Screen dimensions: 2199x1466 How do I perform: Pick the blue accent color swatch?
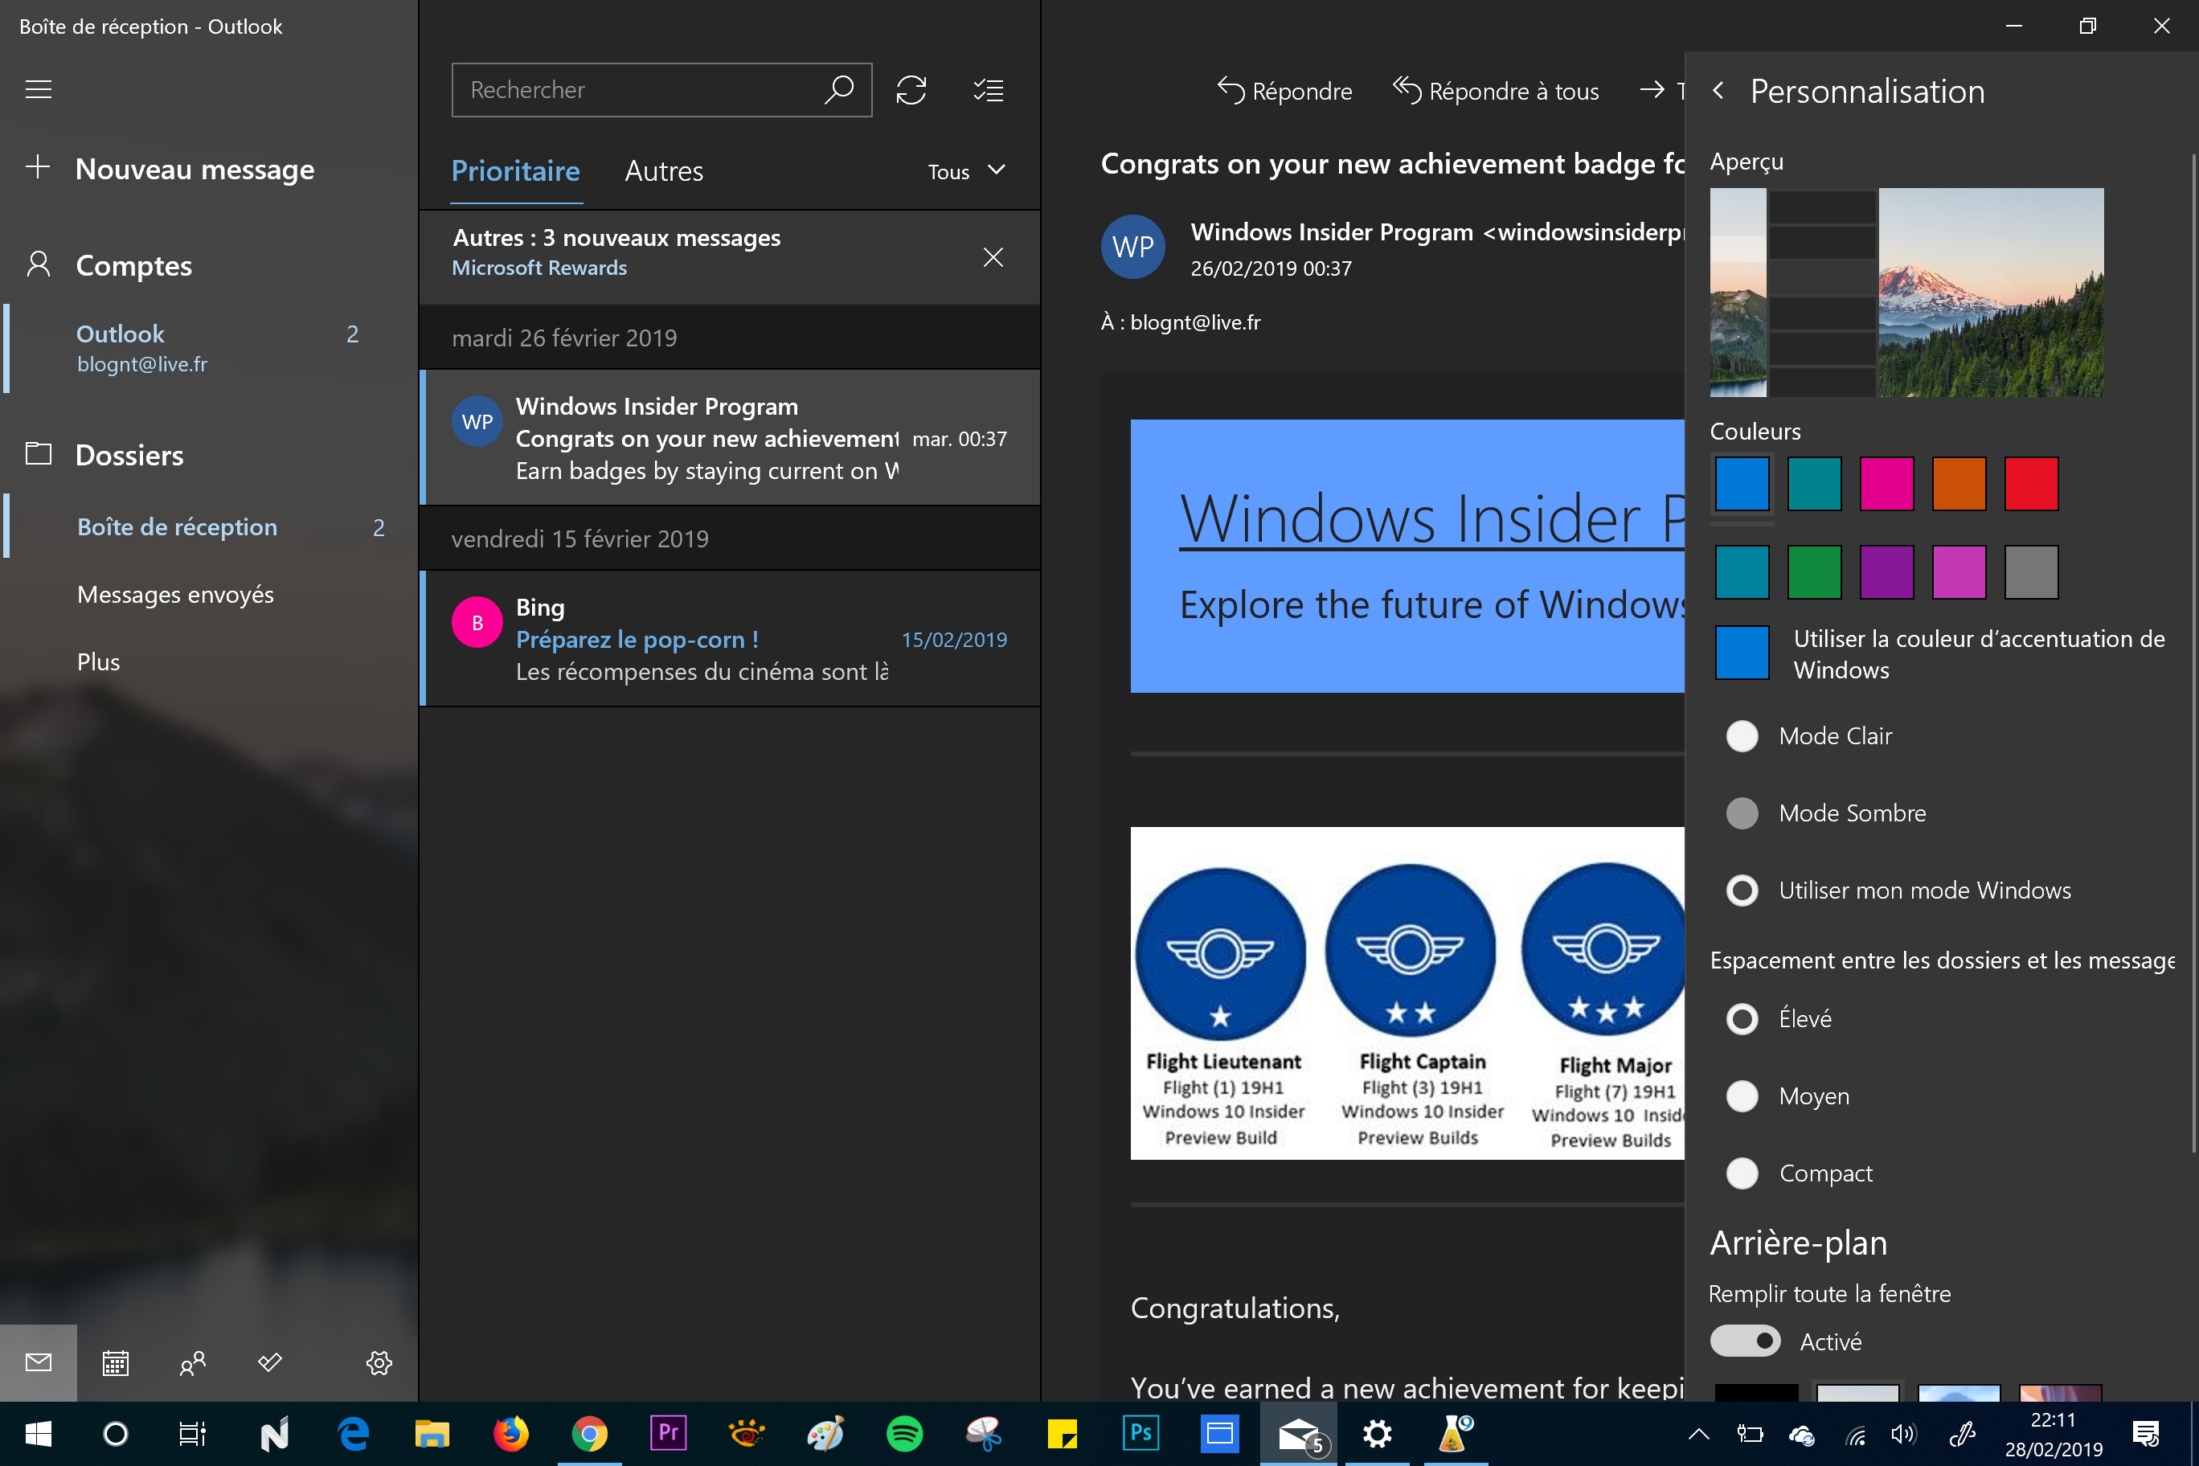click(x=1742, y=483)
